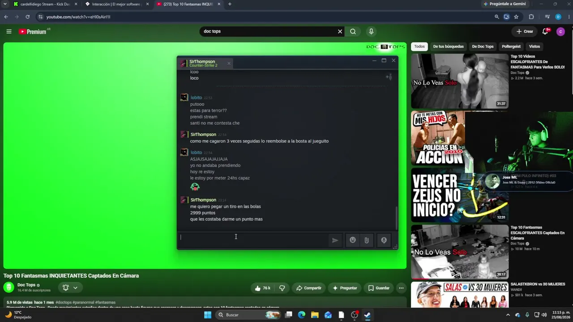Screen dimensions: 573x322
Task: Open more actions for the video
Action: 401,288
